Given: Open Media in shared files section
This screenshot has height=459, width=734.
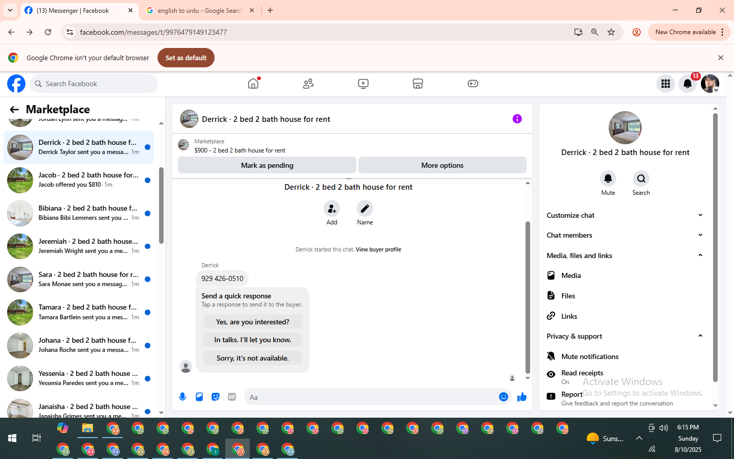Looking at the screenshot, I should (625, 275).
